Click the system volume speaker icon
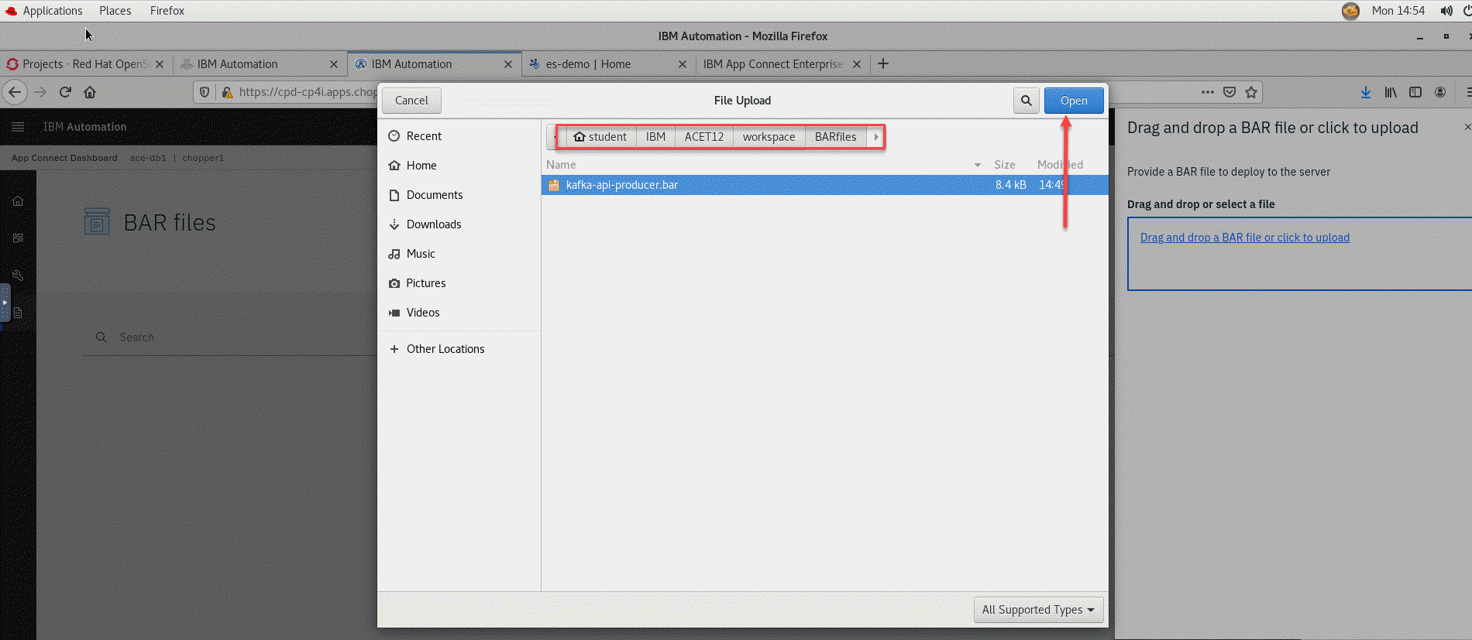Image resolution: width=1472 pixels, height=640 pixels. (x=1446, y=11)
